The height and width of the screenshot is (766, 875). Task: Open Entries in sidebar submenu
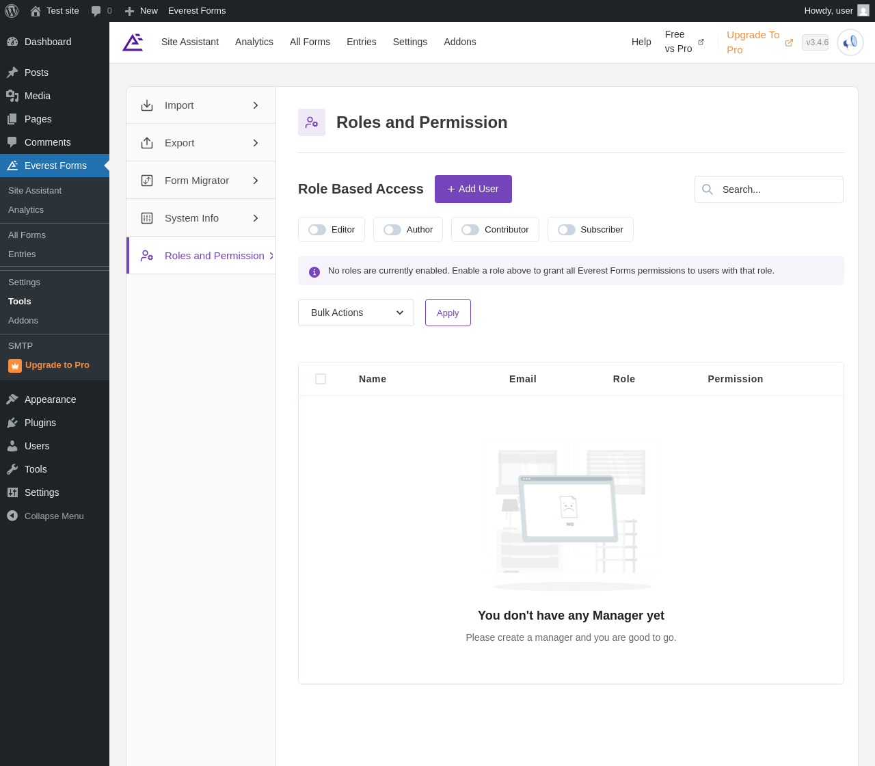[22, 254]
